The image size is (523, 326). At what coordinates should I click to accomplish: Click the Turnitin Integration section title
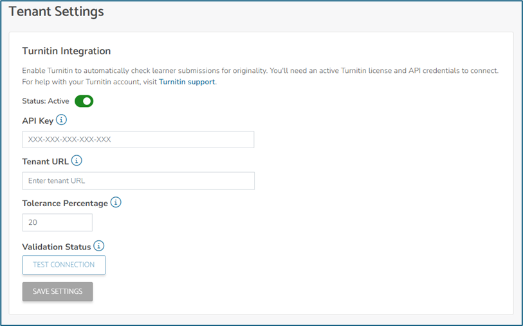click(66, 51)
